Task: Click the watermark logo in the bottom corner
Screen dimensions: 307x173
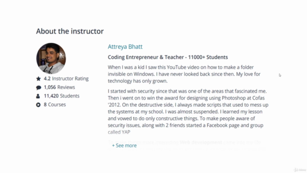Action: coord(300,170)
